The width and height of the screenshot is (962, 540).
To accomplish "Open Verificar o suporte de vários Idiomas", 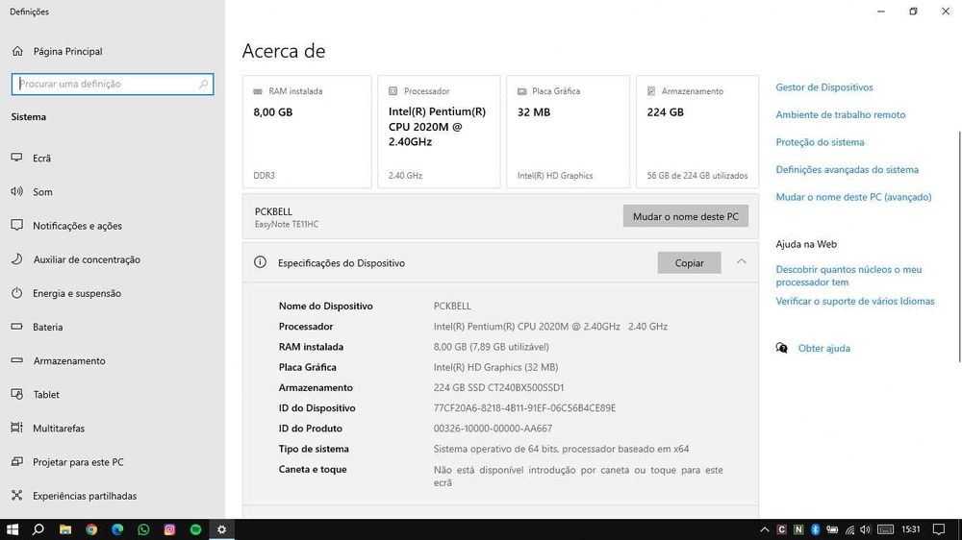I will point(854,301).
